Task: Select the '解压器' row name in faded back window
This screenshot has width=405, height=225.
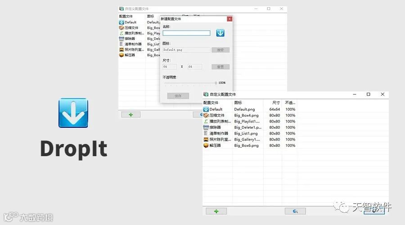Action: [x=130, y=55]
